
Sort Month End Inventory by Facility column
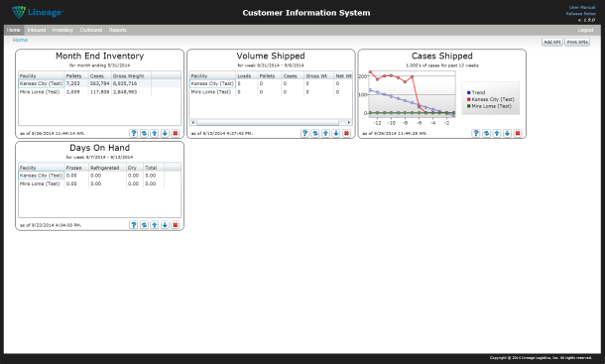pos(42,75)
